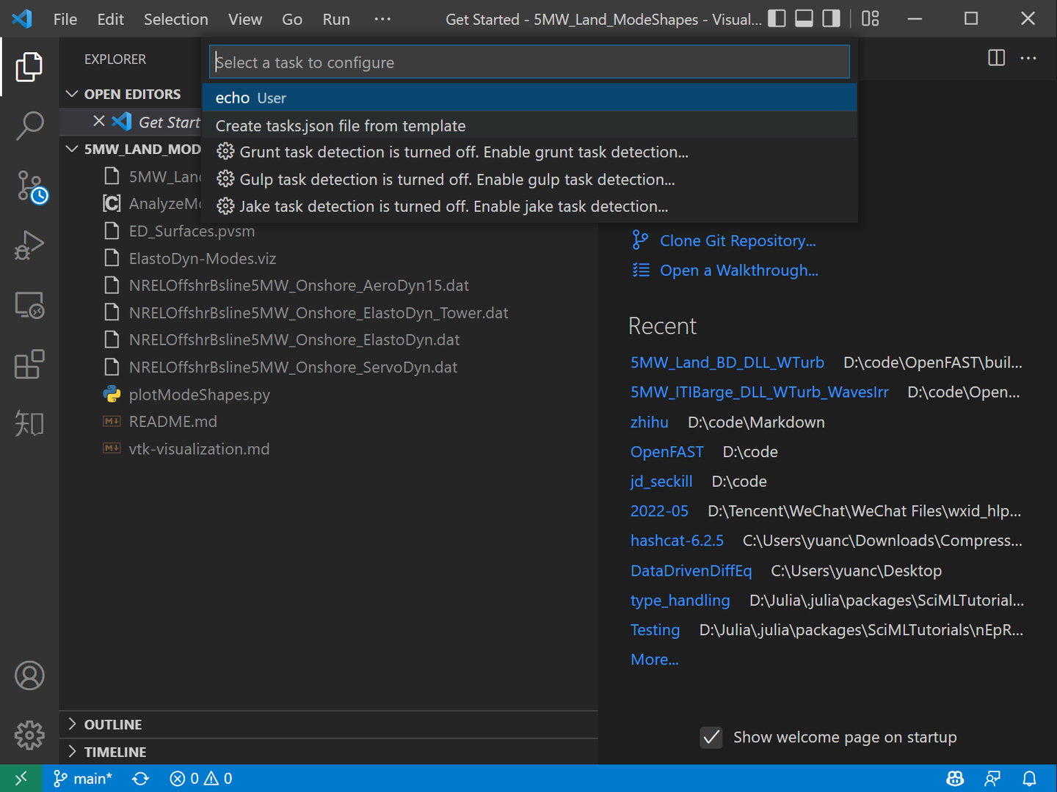Toggle the primary side bar layout button
The height and width of the screenshot is (792, 1057).
click(x=777, y=18)
